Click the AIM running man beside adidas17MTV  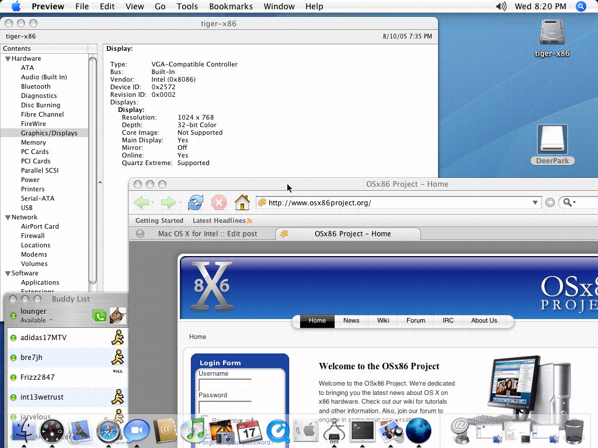(118, 338)
